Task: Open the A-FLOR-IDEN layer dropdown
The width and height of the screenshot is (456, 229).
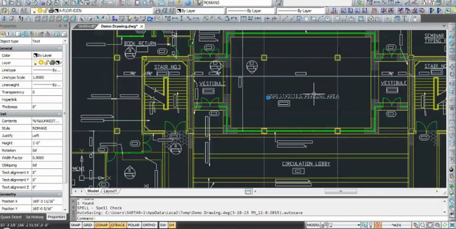Action: [x=92, y=11]
